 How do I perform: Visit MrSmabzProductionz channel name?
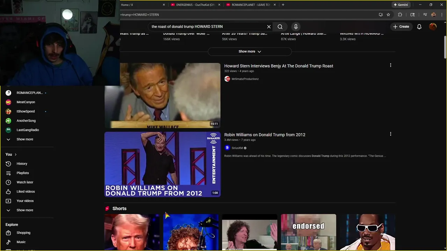(x=245, y=79)
